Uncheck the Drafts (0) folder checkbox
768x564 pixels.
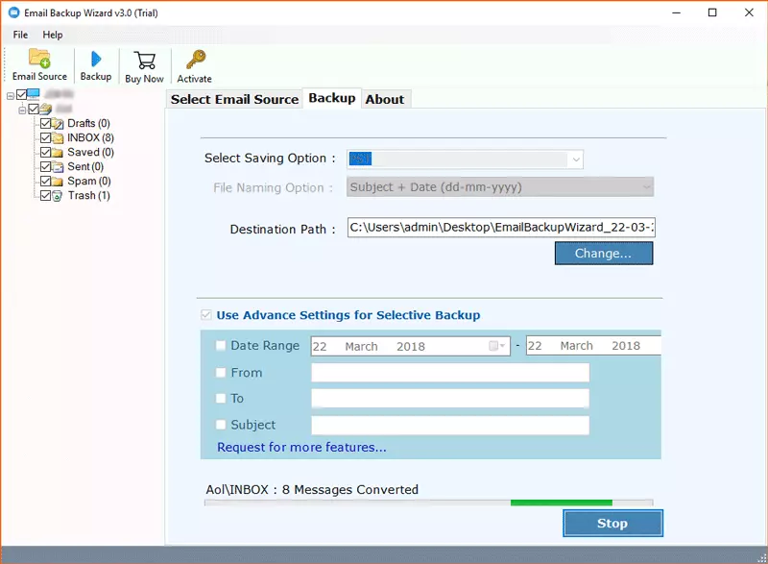pyautogui.click(x=45, y=124)
